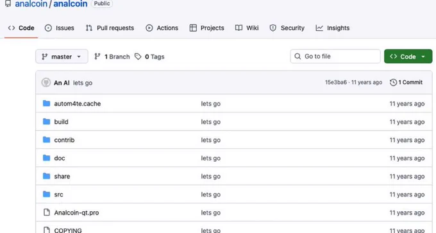
Task: Click the share folder icon
Action: [x=46, y=177]
